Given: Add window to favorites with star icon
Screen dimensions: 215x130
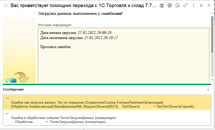Looking at the screenshot, I should point(6,6).
